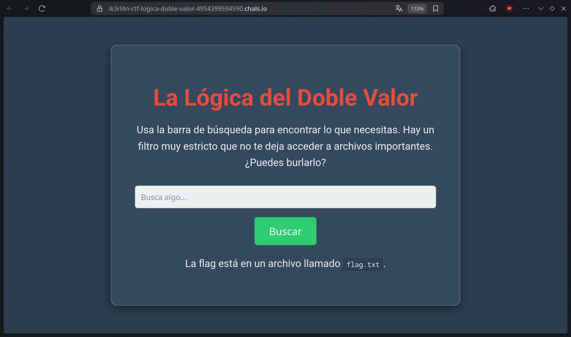The height and width of the screenshot is (337, 571).
Task: Open the three-dots browser menu
Action: 526,9
